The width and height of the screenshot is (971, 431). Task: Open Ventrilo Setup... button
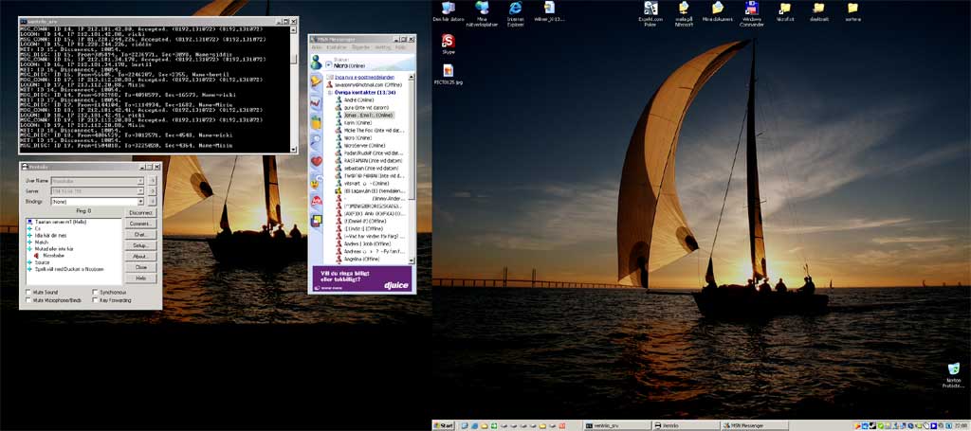point(141,245)
